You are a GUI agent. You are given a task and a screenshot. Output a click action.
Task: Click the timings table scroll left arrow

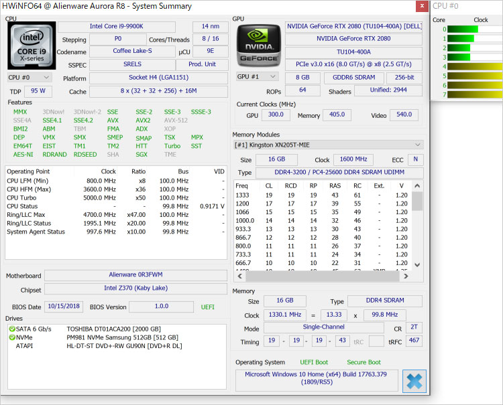(239, 276)
